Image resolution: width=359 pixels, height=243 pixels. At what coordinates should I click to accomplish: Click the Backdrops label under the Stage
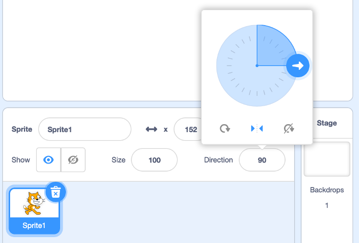(327, 190)
